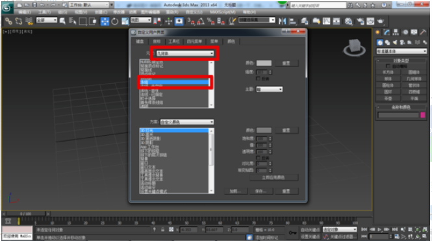Open the Select by Name tool

tap(73, 21)
